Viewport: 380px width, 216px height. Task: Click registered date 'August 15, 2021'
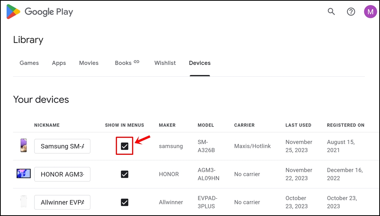341,146
